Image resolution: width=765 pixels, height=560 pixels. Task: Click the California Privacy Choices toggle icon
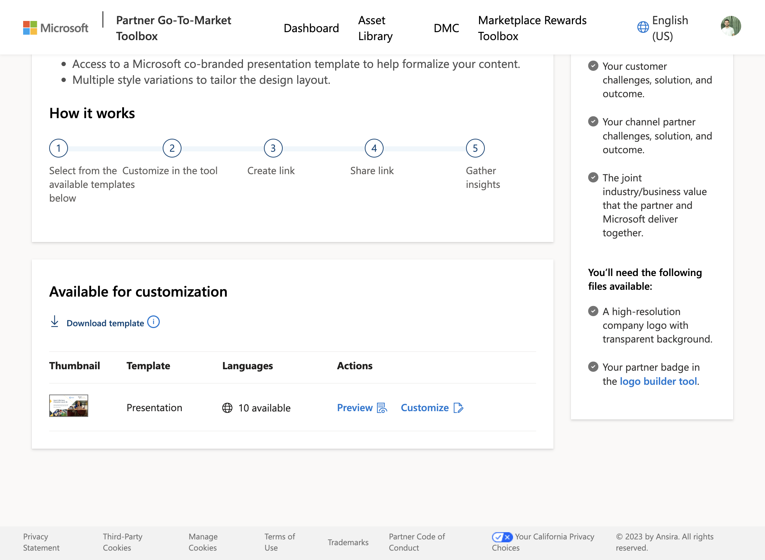click(x=502, y=537)
